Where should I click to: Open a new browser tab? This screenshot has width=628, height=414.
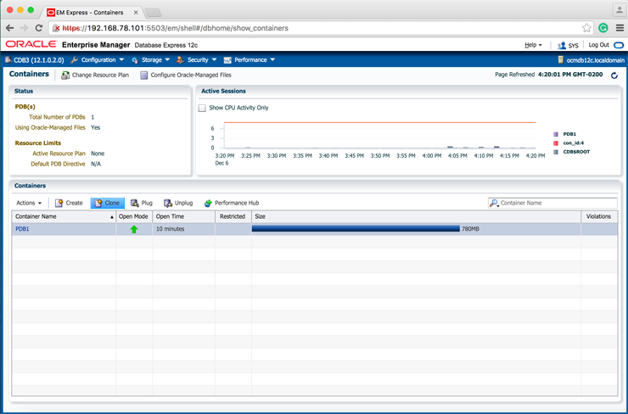153,13
